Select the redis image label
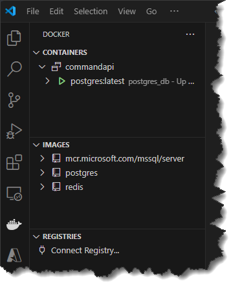This screenshot has height=292, width=240. click(74, 187)
